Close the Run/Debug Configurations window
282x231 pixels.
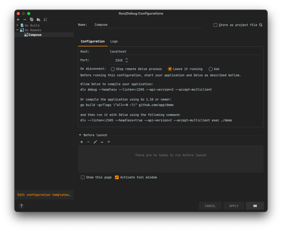[x=18, y=14]
